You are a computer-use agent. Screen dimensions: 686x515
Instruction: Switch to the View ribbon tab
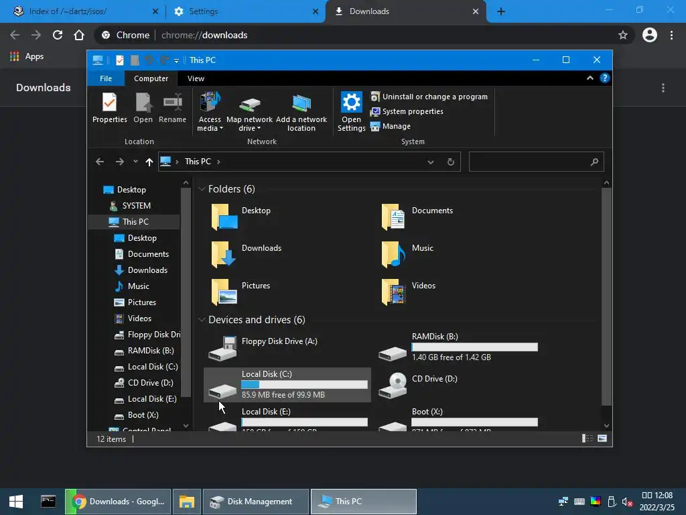(x=196, y=78)
